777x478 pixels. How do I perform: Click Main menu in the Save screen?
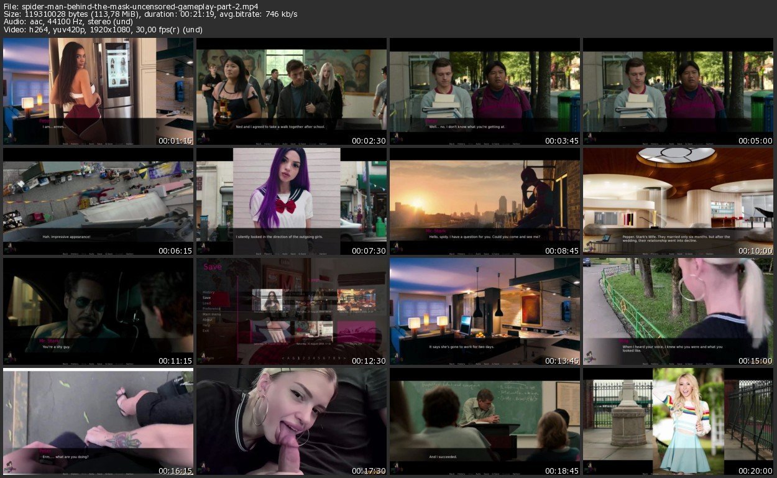coord(211,314)
